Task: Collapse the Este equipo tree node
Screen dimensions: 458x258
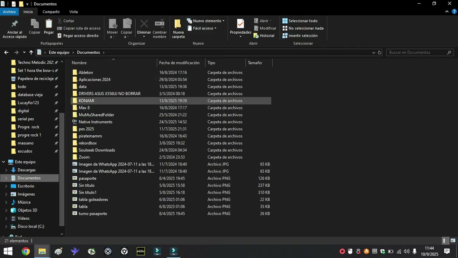Action: pyautogui.click(x=4, y=162)
